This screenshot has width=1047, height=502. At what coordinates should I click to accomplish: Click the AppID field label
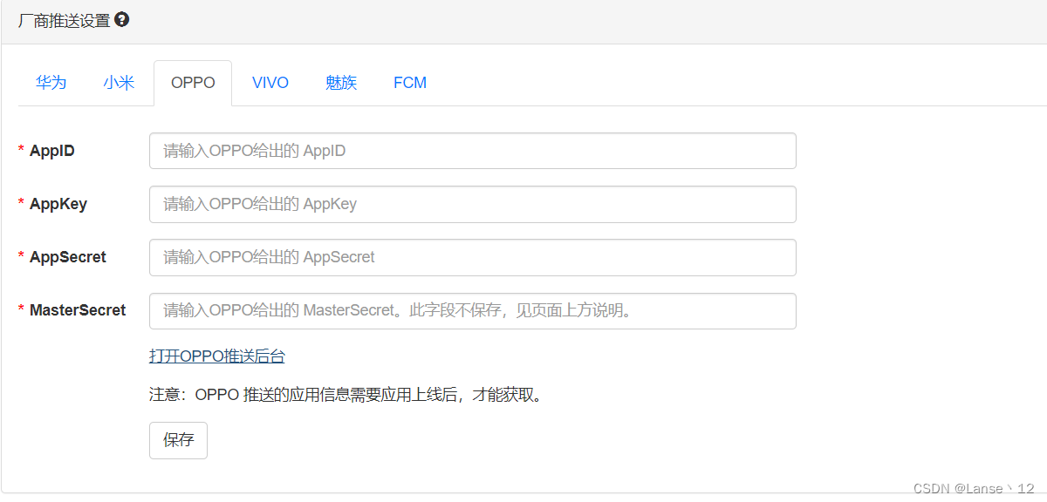[x=52, y=151]
